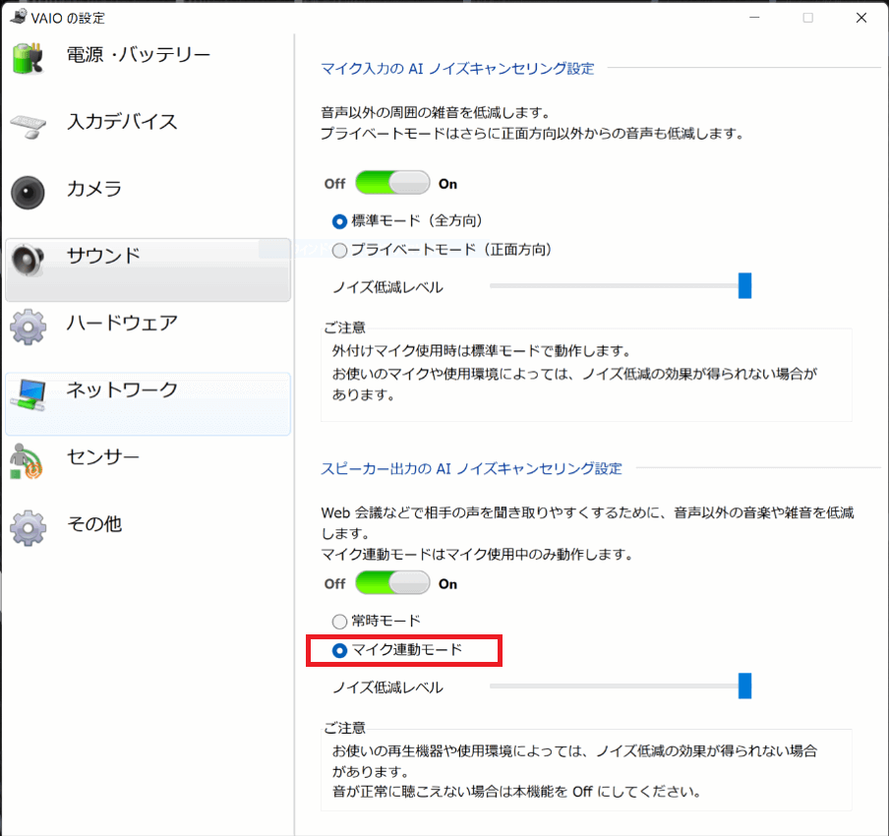The image size is (889, 836).
Task: Select プライベートモード (正面方向) radio button
Action: (x=339, y=250)
